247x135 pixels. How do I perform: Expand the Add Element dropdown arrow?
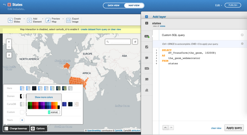pyautogui.click(x=43, y=19)
